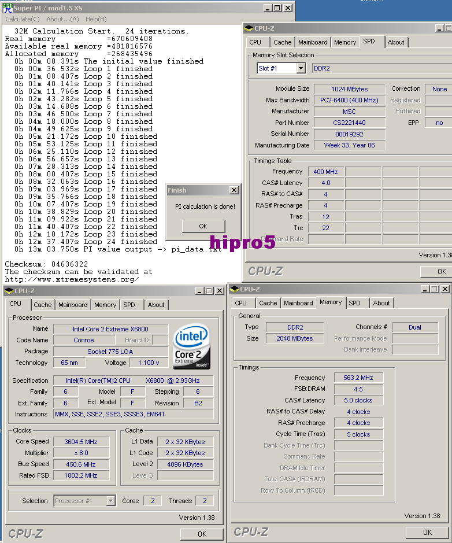Image resolution: width=452 pixels, height=543 pixels.
Task: Open About tab in bottom-left CPU-Z window
Action: tap(156, 305)
